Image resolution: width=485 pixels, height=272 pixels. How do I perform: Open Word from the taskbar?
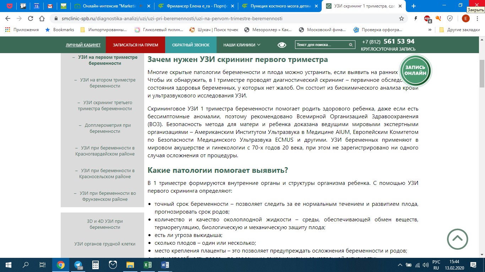coord(165,265)
